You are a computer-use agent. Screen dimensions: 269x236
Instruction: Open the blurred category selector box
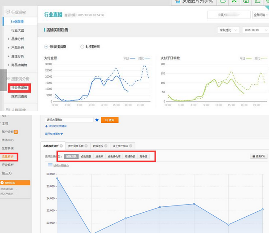pos(229,15)
